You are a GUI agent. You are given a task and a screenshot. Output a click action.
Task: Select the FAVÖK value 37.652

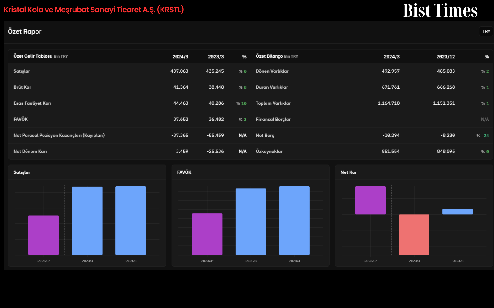[181, 119]
